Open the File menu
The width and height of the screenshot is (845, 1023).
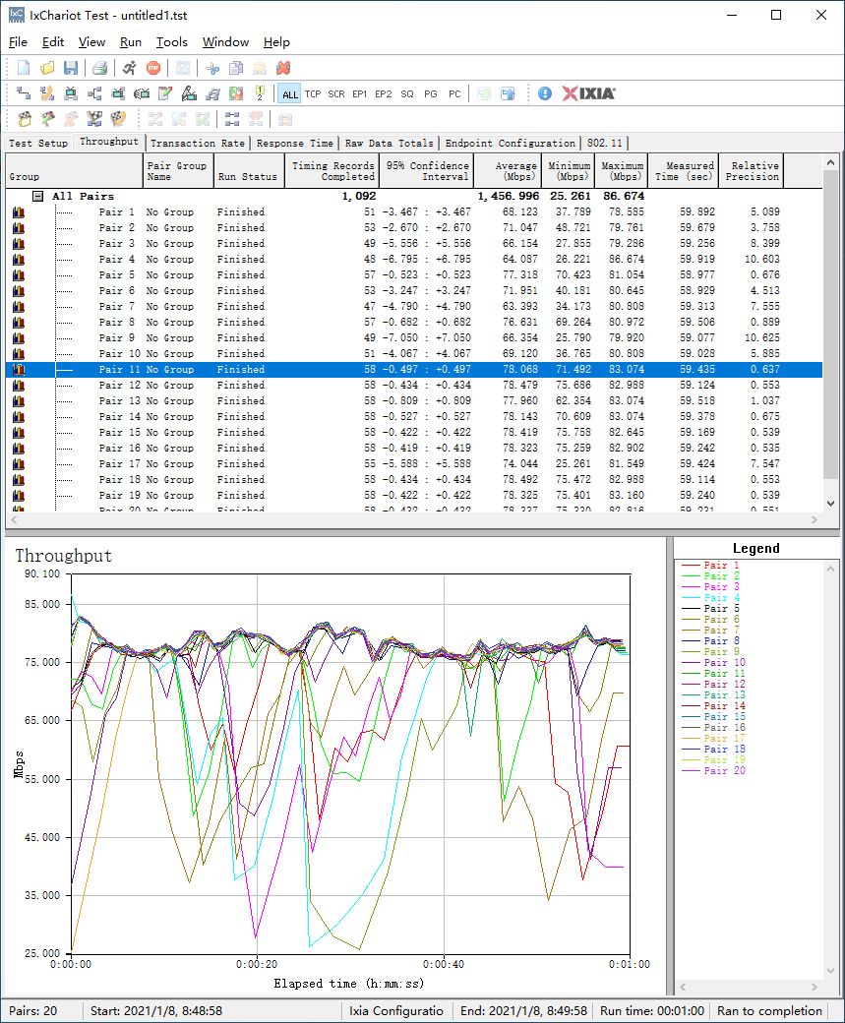19,41
